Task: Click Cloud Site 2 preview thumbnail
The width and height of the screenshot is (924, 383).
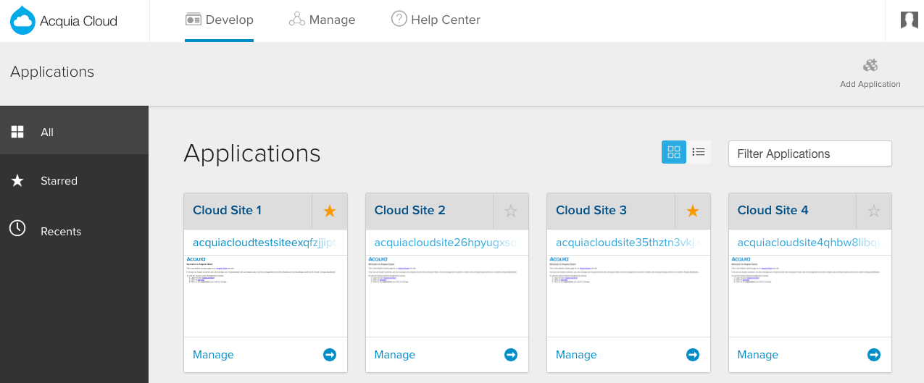Action: pos(447,295)
